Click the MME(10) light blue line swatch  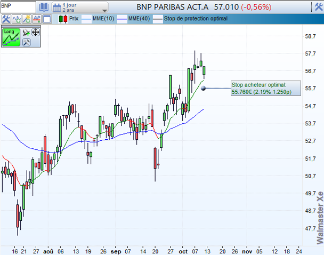86,19
